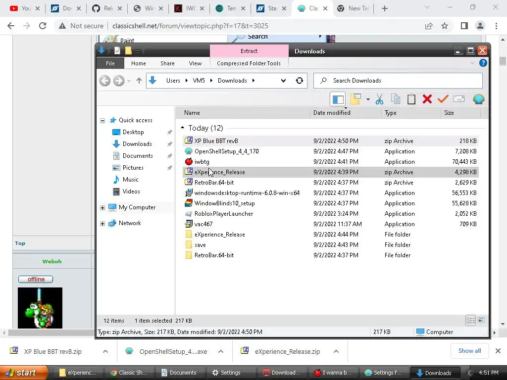Select Videos in navigation pane
This screenshot has height=380, width=507.
click(x=131, y=191)
